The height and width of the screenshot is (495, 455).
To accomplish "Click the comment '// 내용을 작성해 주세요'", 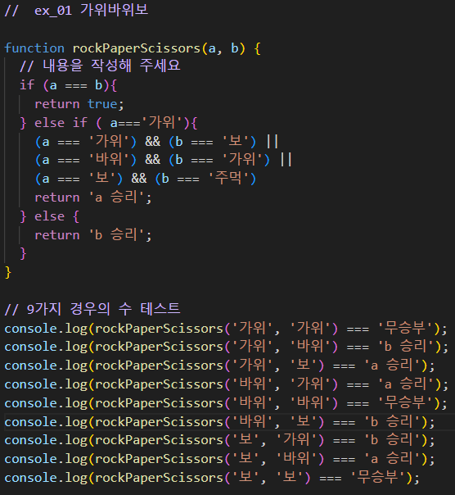I will 100,66.
